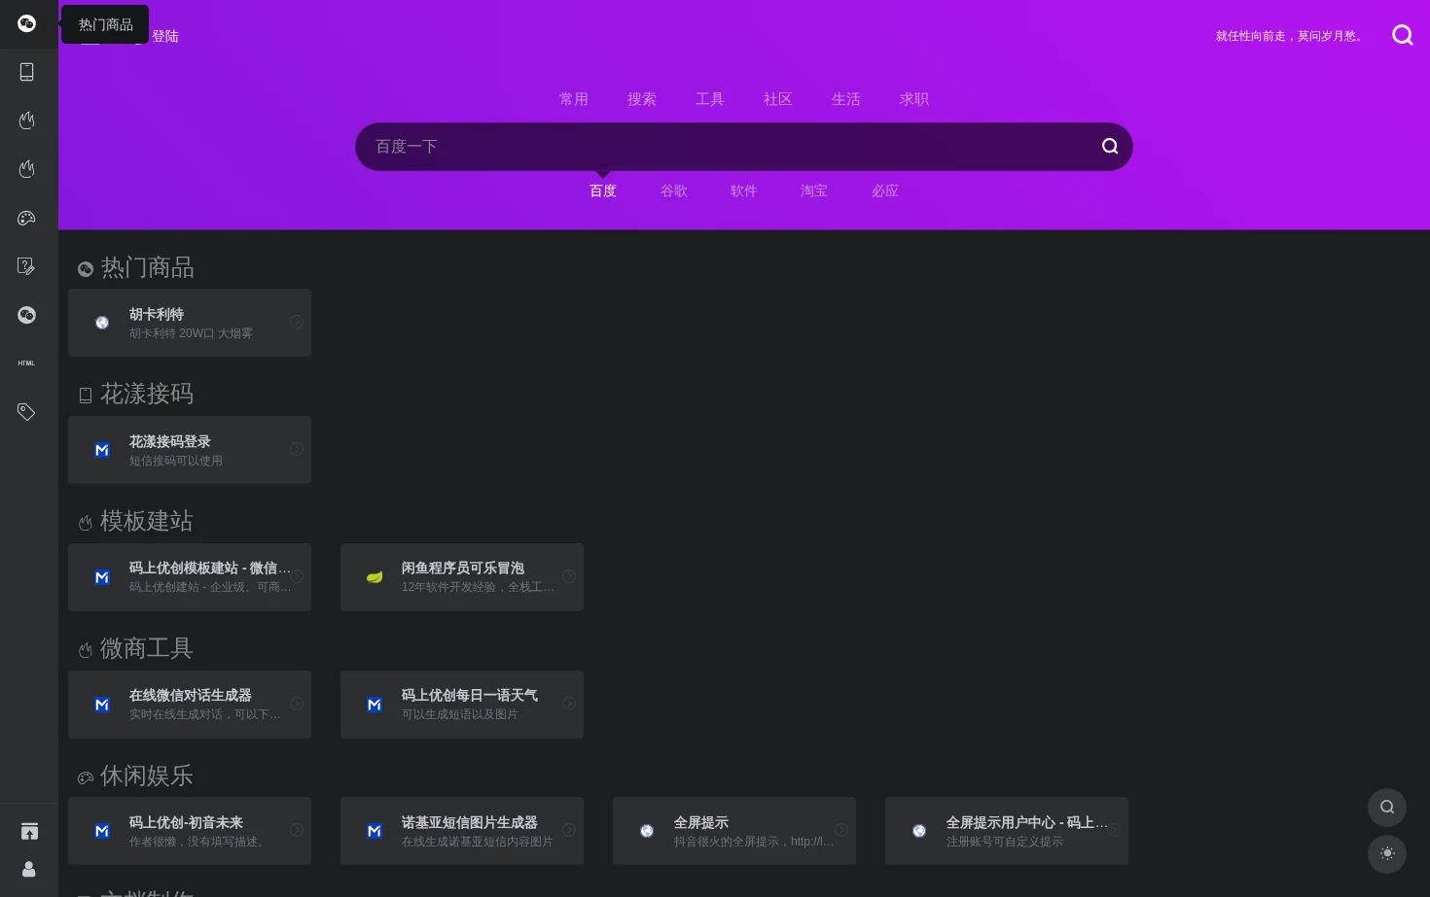This screenshot has height=897, width=1430.
Task: Toggle light mode with sun button
Action: (1387, 853)
